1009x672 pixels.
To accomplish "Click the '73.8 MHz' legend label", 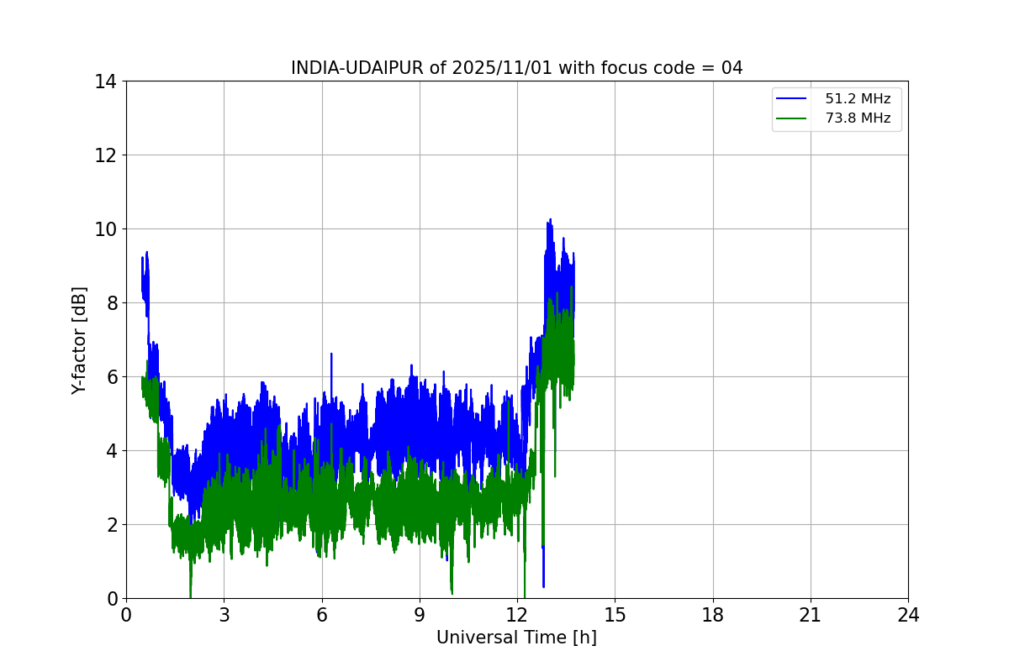I will tap(858, 118).
